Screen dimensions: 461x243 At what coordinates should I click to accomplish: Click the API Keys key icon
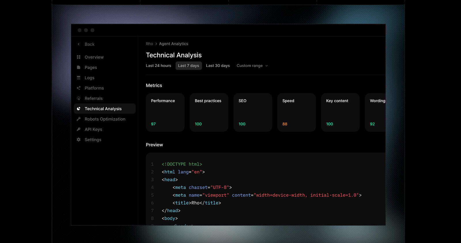click(79, 129)
